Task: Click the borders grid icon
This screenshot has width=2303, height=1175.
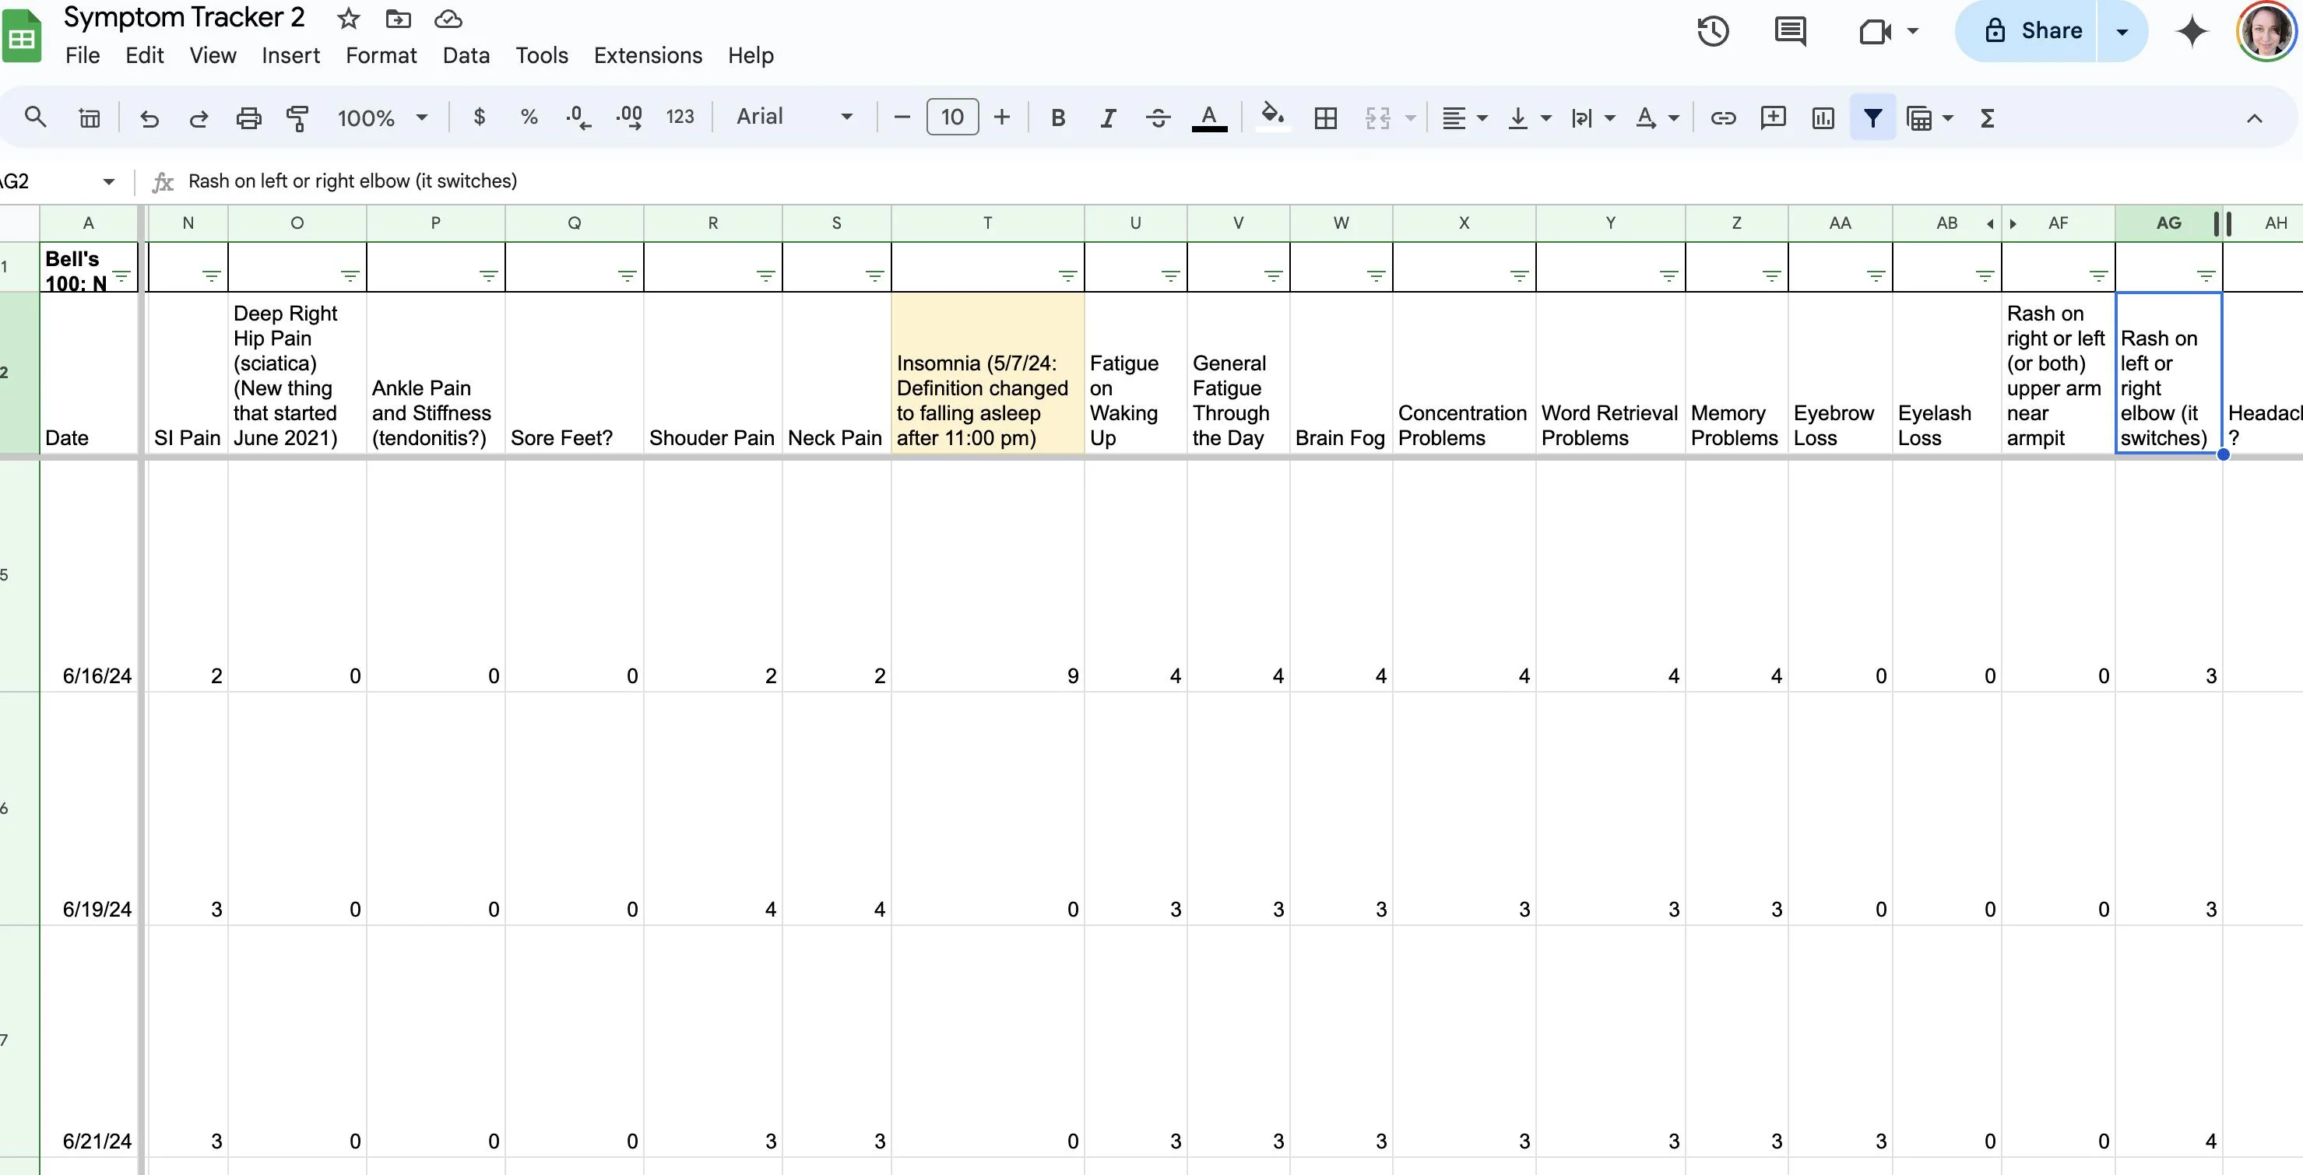Action: coord(1325,117)
